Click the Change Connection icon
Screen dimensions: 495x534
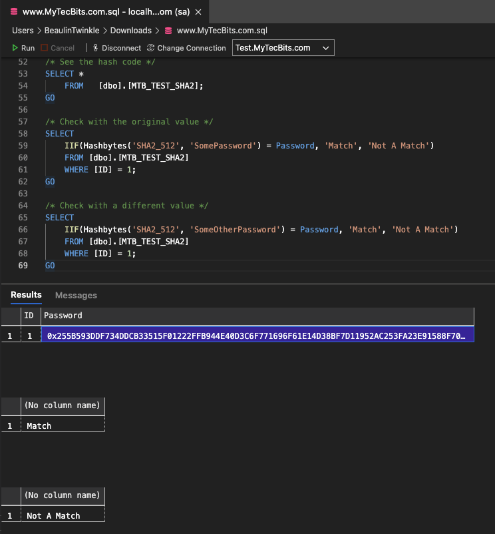[x=151, y=48]
